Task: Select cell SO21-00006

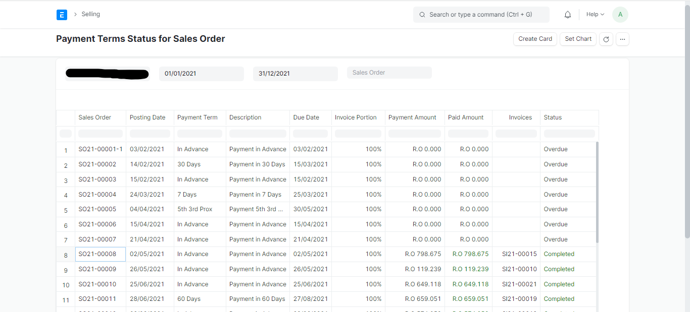Action: click(x=101, y=224)
